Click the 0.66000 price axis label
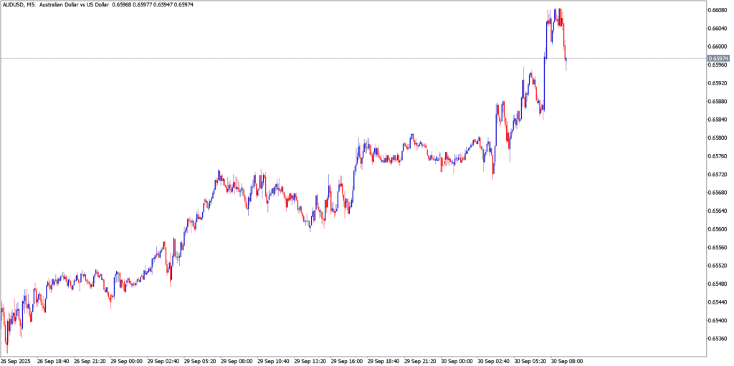The height and width of the screenshot is (366, 734). coord(718,47)
